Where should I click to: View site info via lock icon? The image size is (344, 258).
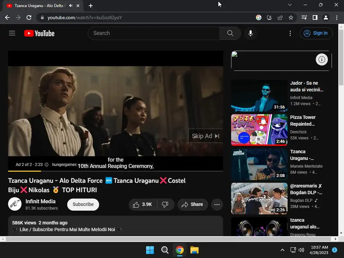[42, 17]
